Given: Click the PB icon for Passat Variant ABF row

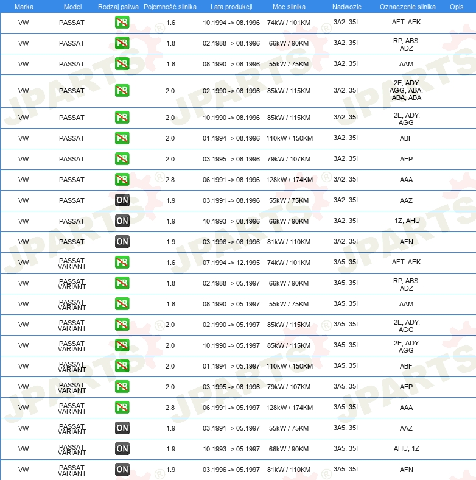Looking at the screenshot, I should (x=122, y=366).
